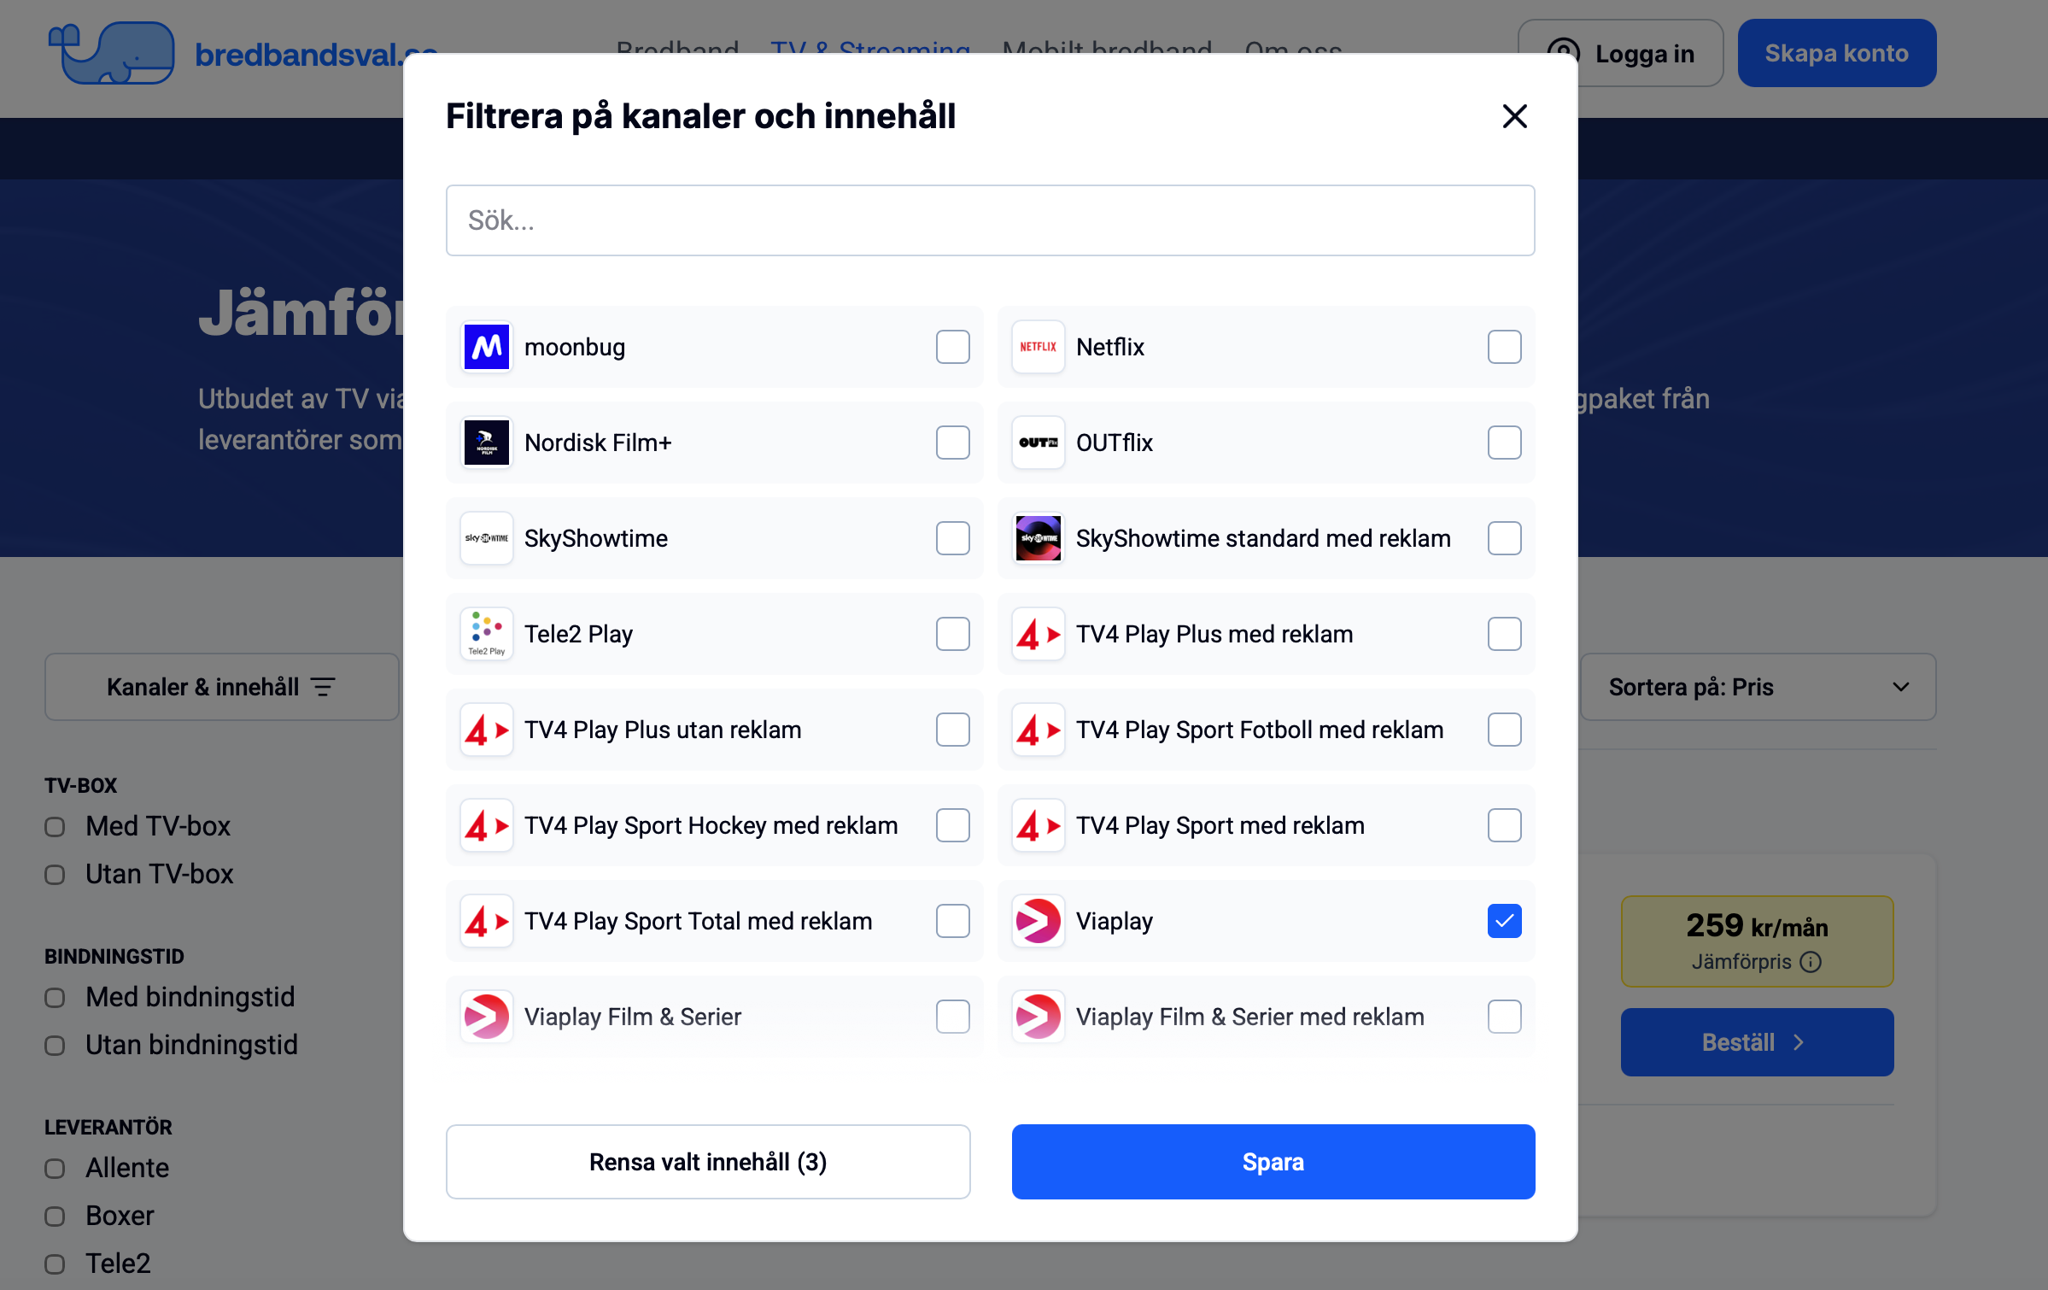The image size is (2048, 1290).
Task: Uncheck the Viaplay checkbox
Action: point(1504,921)
